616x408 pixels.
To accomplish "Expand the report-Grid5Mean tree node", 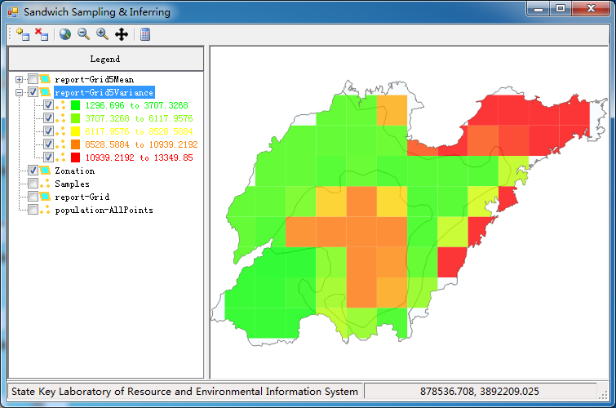I will 19,79.
